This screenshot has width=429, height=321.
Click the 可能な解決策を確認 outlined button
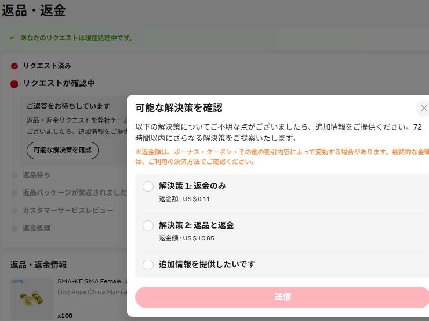coord(63,151)
